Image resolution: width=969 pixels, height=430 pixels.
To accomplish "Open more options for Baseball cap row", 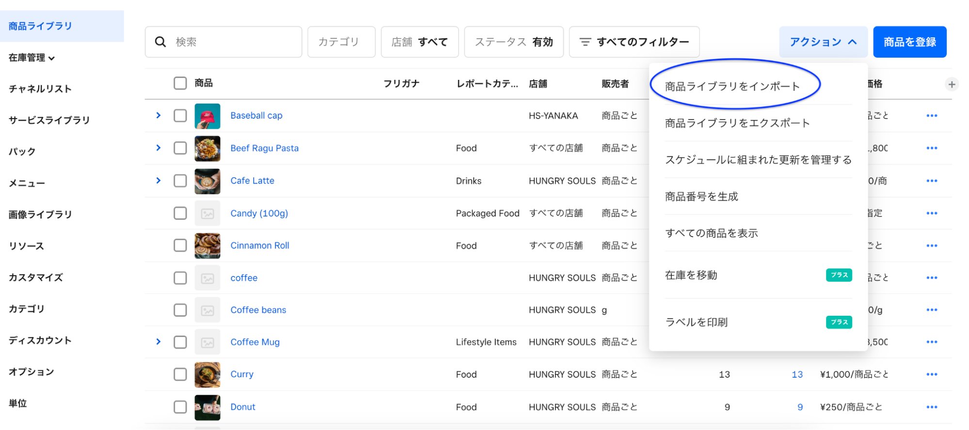I will 932,116.
